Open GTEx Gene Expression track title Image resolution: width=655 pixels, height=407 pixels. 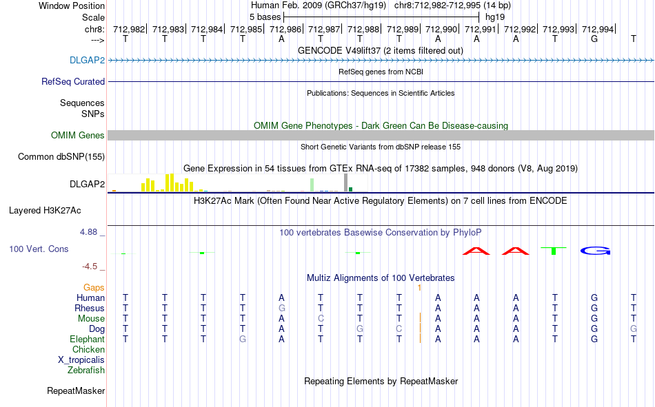381,168
